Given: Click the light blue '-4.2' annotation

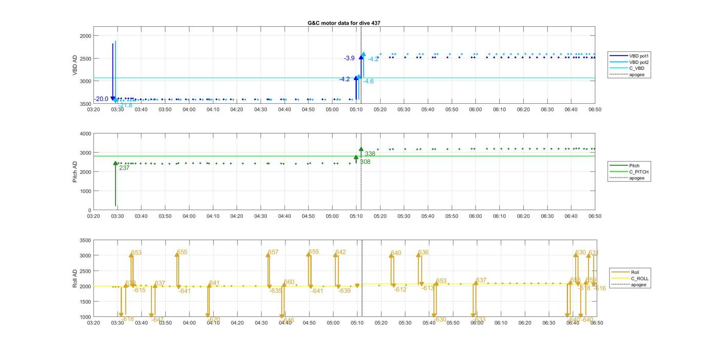Looking at the screenshot, I should click(x=373, y=59).
